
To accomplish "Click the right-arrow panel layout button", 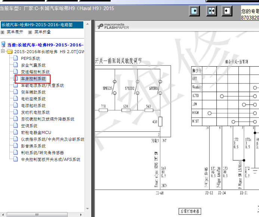I will point(194,11).
